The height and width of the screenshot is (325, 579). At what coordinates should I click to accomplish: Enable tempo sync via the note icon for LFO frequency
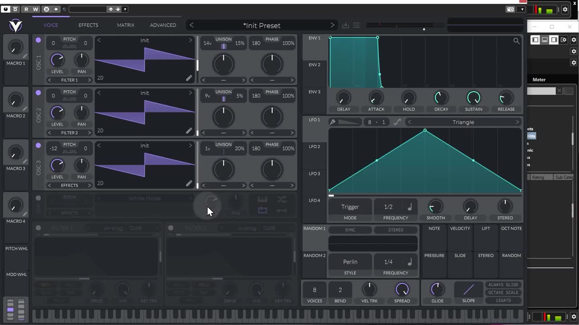[409, 207]
